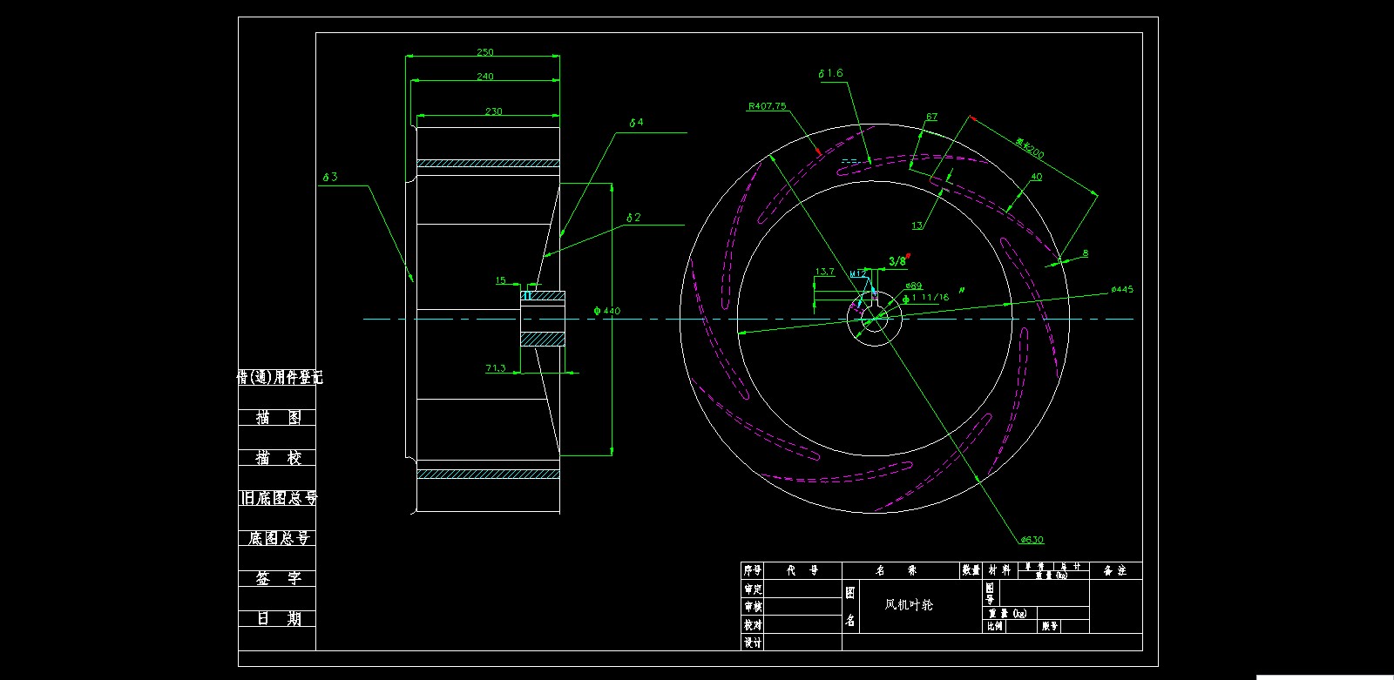Click the empty cell beside 审定
This screenshot has height=680, width=1394.
click(802, 589)
